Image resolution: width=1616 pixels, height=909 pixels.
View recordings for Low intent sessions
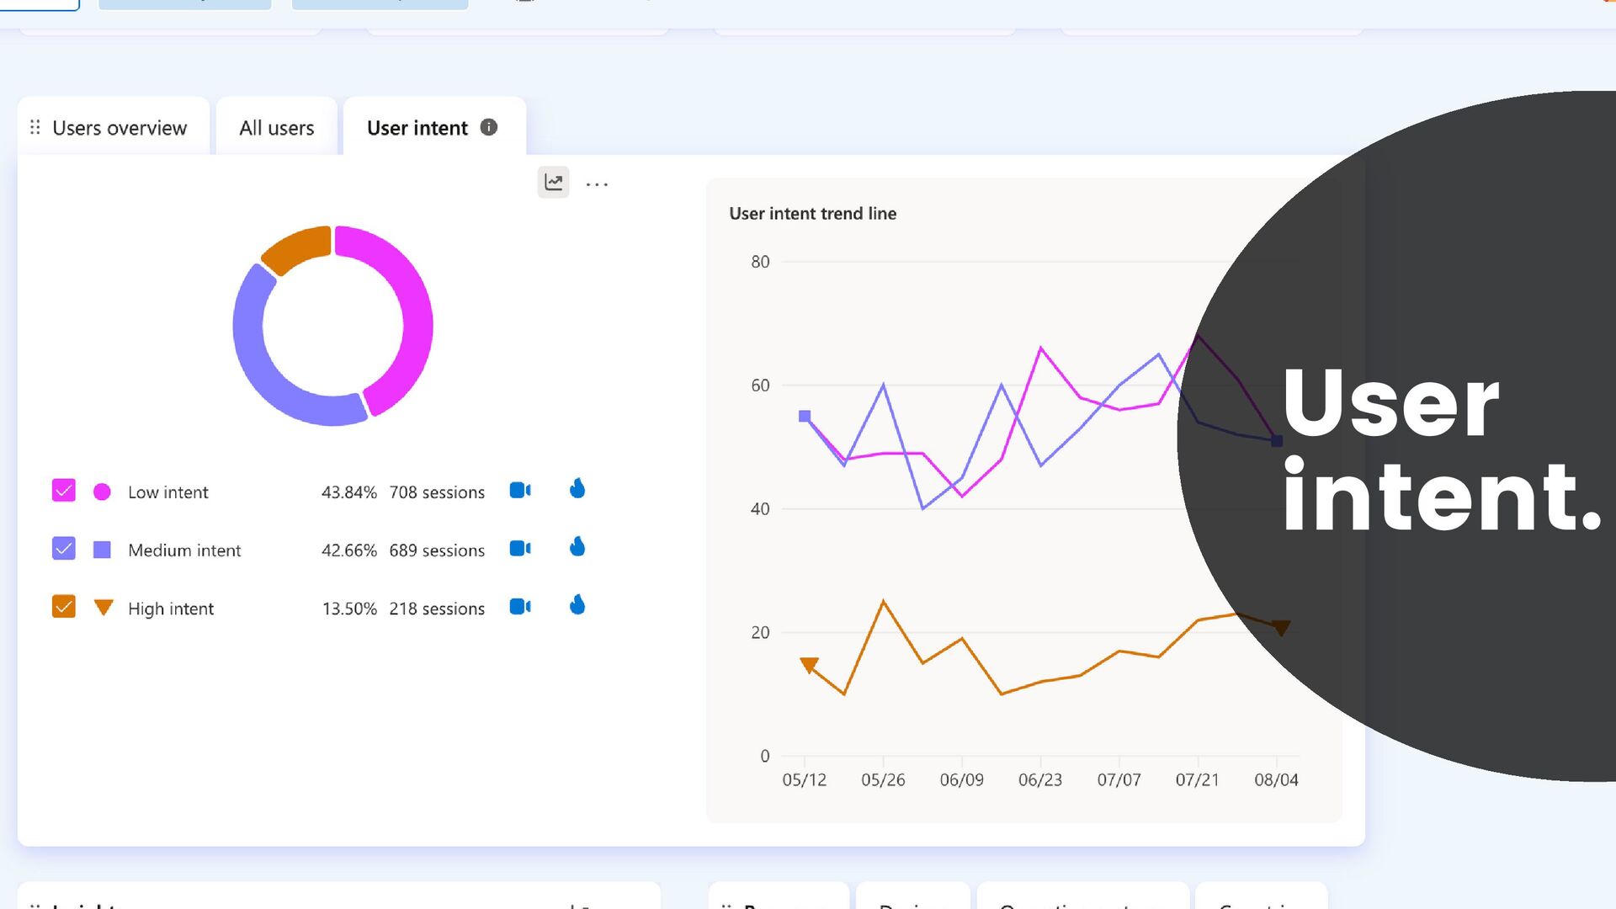tap(520, 490)
